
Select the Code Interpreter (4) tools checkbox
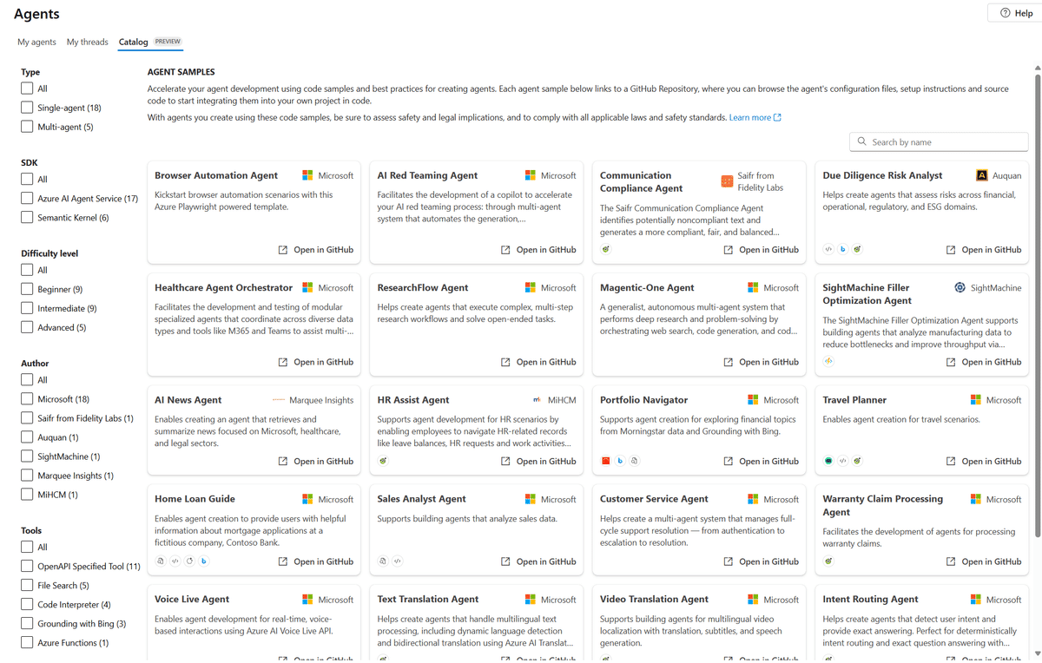click(x=28, y=604)
